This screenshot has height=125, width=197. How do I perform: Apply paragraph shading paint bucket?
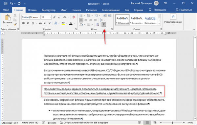(81, 24)
